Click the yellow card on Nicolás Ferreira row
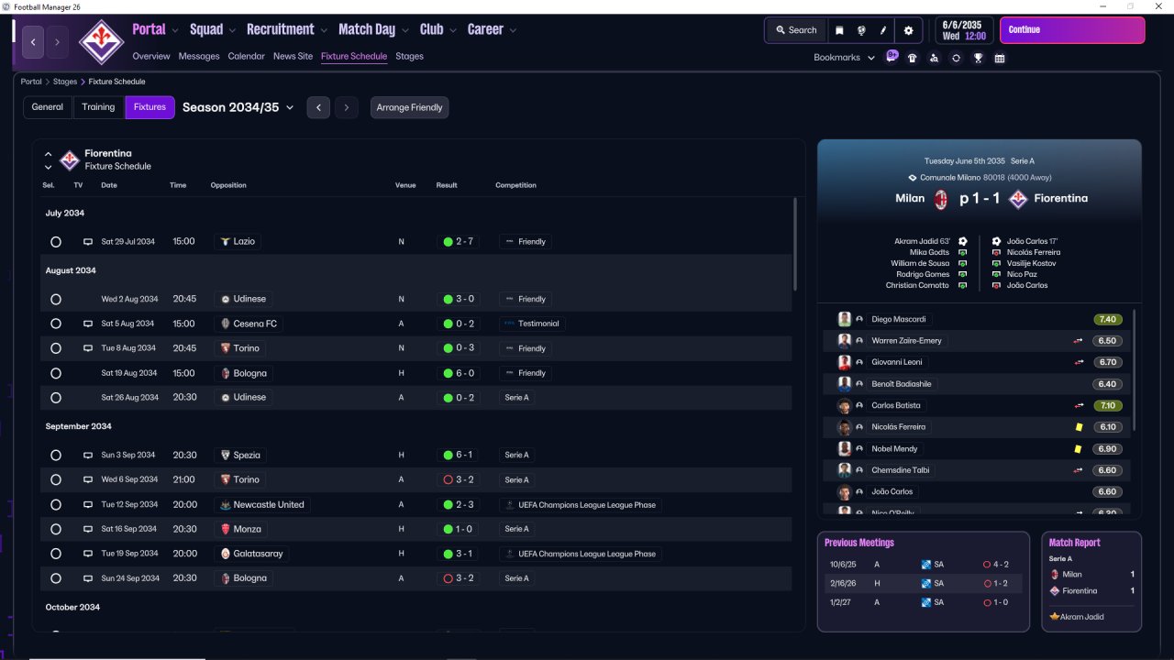The image size is (1174, 660). coord(1080,427)
